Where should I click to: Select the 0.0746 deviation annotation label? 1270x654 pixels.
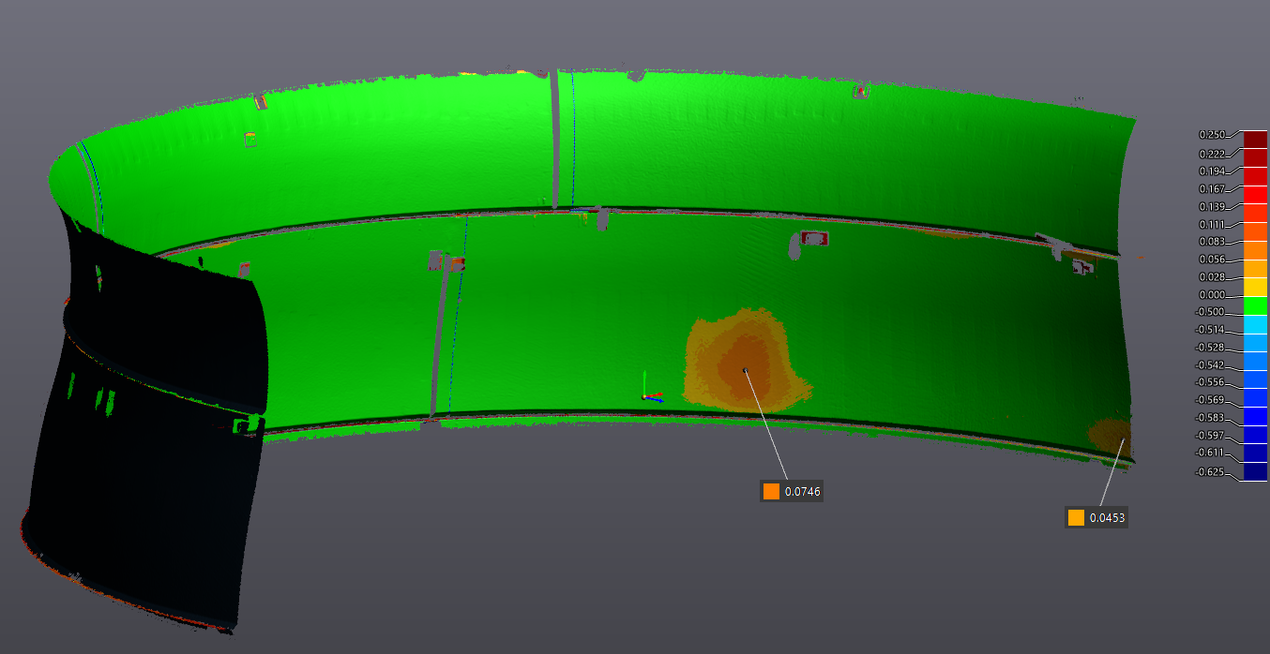(792, 491)
